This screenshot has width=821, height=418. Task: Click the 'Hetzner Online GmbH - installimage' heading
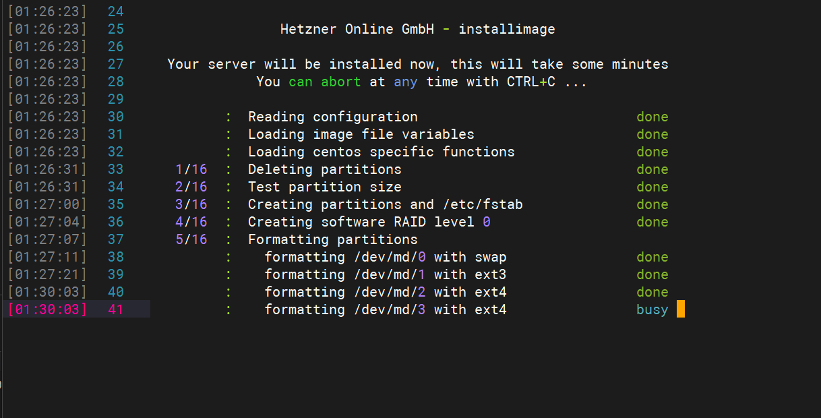point(418,29)
